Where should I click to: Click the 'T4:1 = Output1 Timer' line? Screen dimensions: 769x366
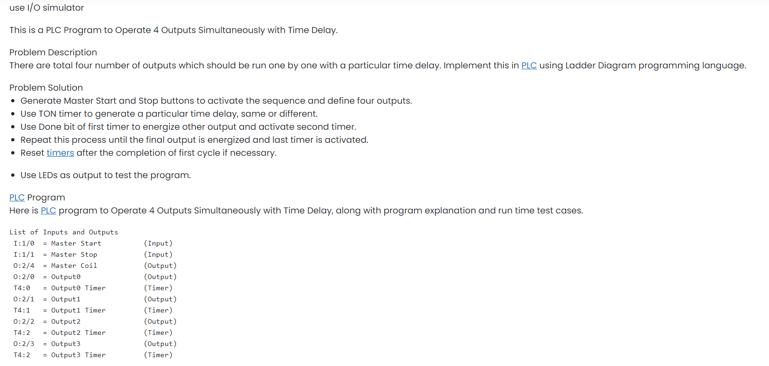[93, 310]
